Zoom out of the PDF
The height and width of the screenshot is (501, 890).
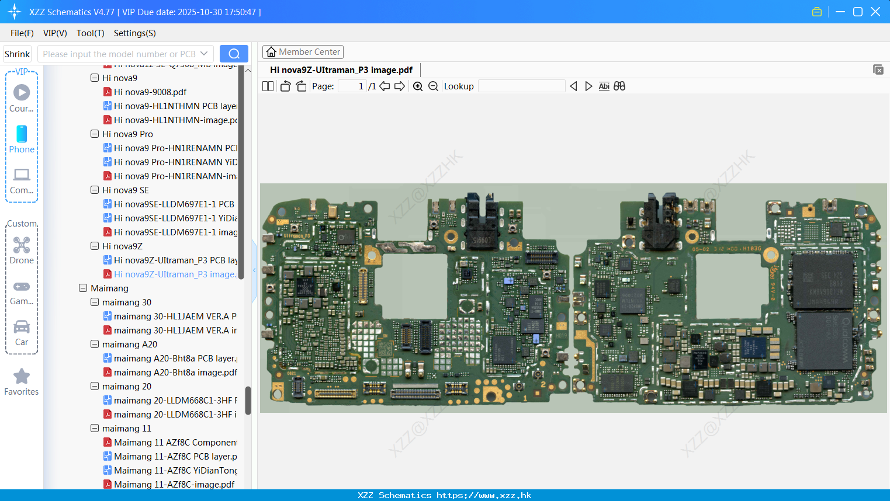click(x=433, y=86)
